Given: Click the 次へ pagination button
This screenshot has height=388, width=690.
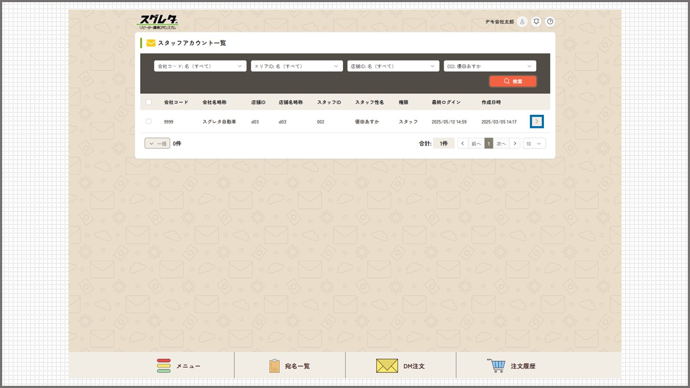Looking at the screenshot, I should pyautogui.click(x=501, y=143).
